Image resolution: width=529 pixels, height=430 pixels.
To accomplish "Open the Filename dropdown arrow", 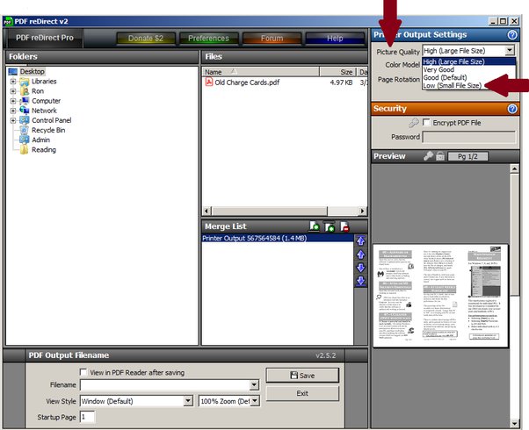I will [254, 385].
